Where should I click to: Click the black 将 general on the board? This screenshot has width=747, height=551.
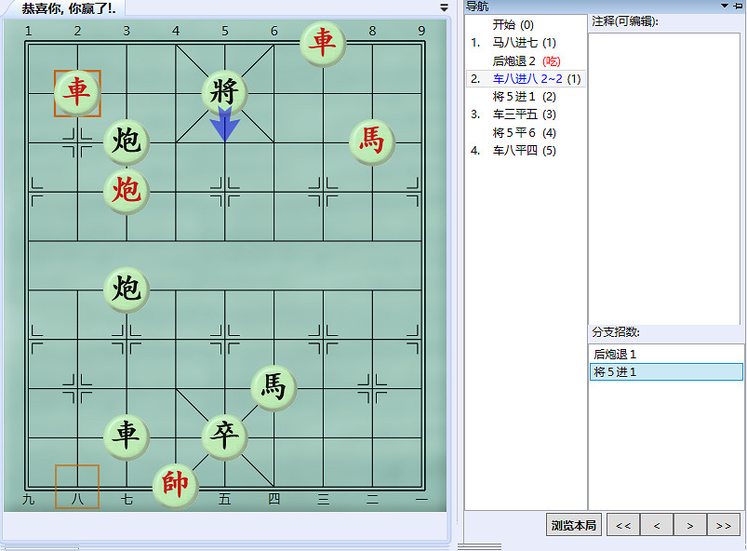pyautogui.click(x=224, y=93)
